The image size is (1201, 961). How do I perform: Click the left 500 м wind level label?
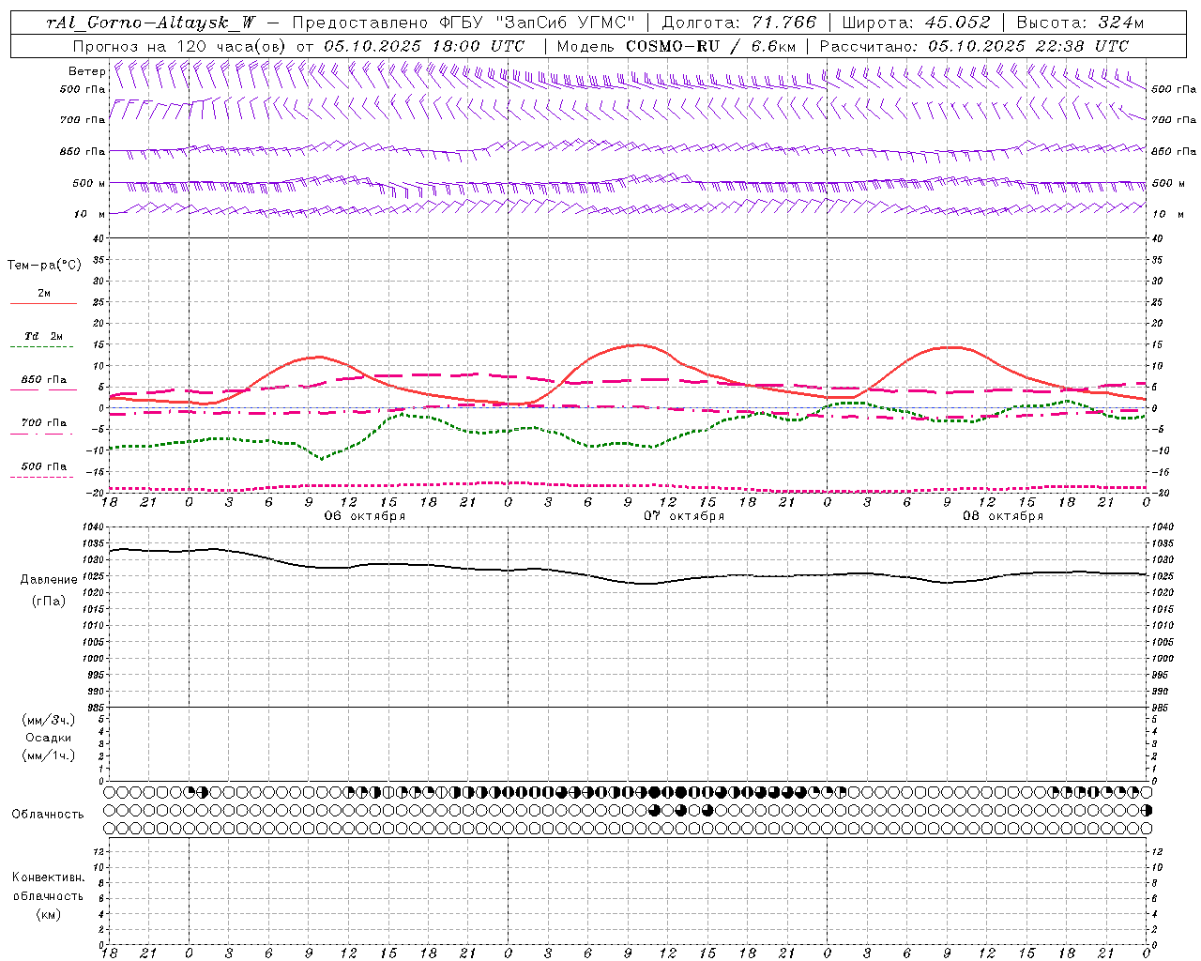click(x=89, y=183)
